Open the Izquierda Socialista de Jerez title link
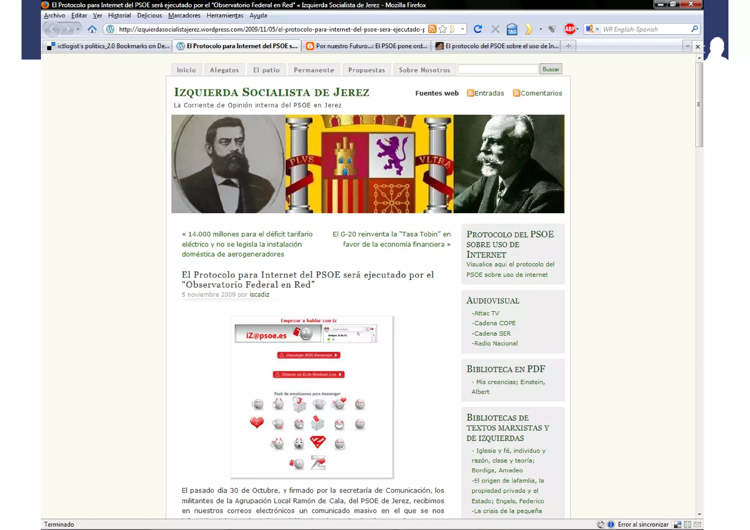The height and width of the screenshot is (530, 750). [271, 92]
